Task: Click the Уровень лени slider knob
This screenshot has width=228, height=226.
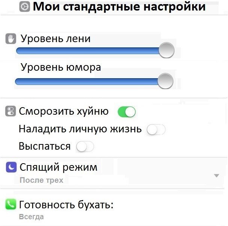Action: 166,50
